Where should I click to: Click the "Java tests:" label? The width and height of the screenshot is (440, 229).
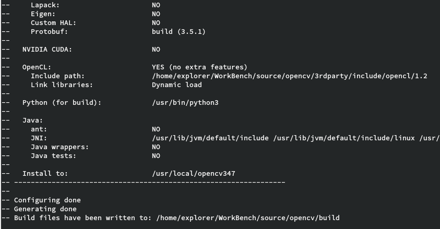pyautogui.click(x=53, y=156)
